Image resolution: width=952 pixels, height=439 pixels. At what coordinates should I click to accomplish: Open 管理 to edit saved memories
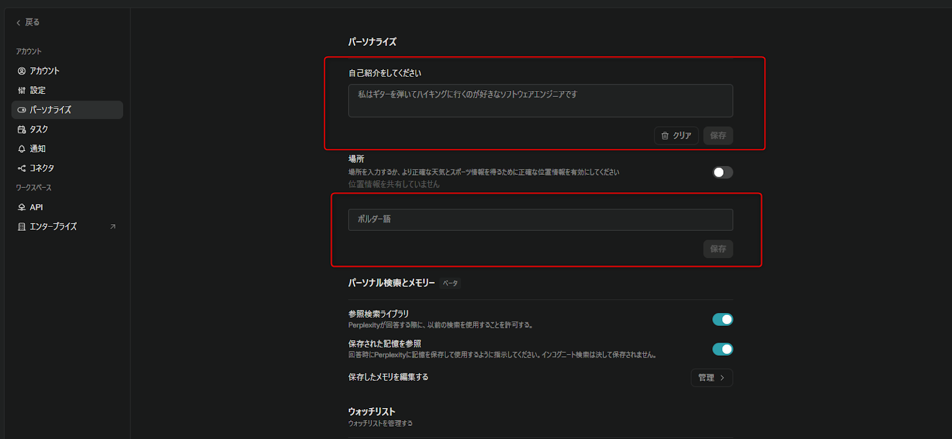pos(711,378)
